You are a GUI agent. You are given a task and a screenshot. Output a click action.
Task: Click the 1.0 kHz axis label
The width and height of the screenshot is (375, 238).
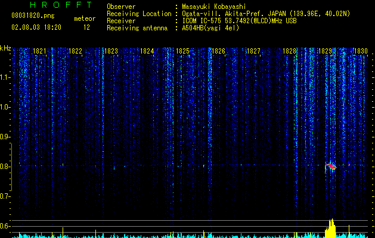[5, 107]
